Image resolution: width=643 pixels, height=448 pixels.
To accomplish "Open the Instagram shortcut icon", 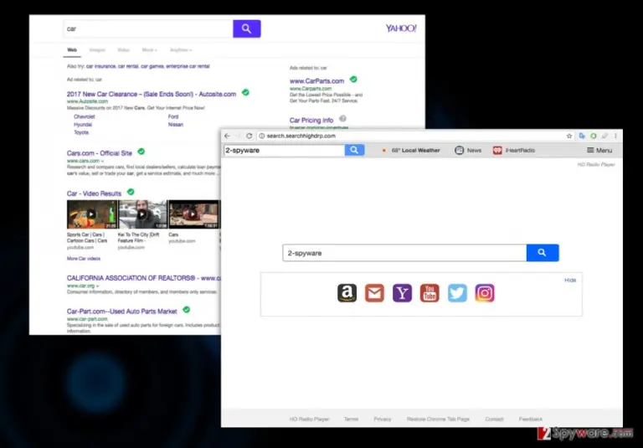I will coord(484,293).
